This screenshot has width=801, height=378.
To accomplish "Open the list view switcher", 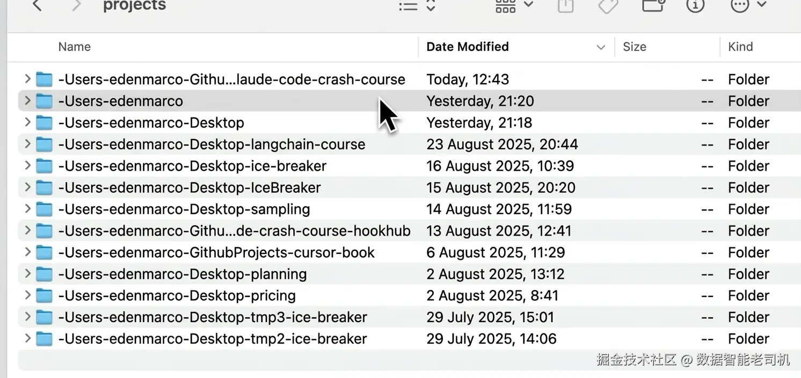I will tap(417, 6).
